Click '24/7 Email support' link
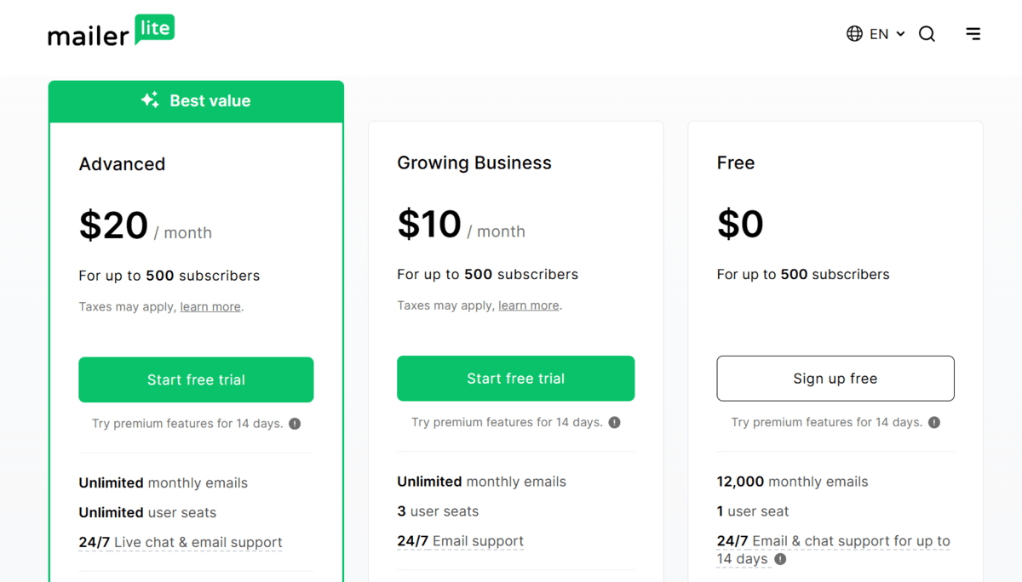Screen dimensions: 1022x582 (x=460, y=540)
